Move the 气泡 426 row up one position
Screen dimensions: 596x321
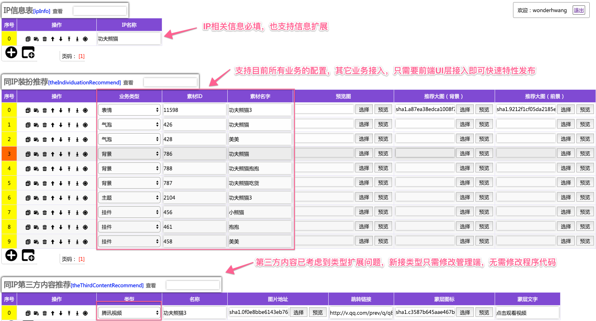tap(53, 124)
